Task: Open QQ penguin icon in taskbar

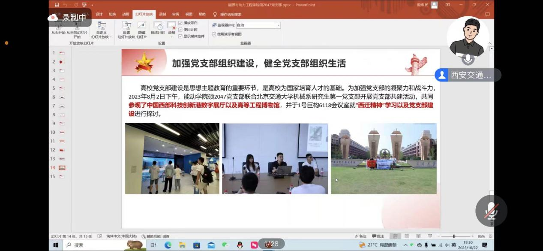Action: (240, 245)
